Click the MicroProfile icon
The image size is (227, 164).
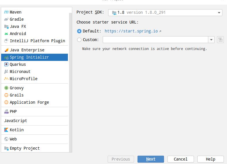6,79
